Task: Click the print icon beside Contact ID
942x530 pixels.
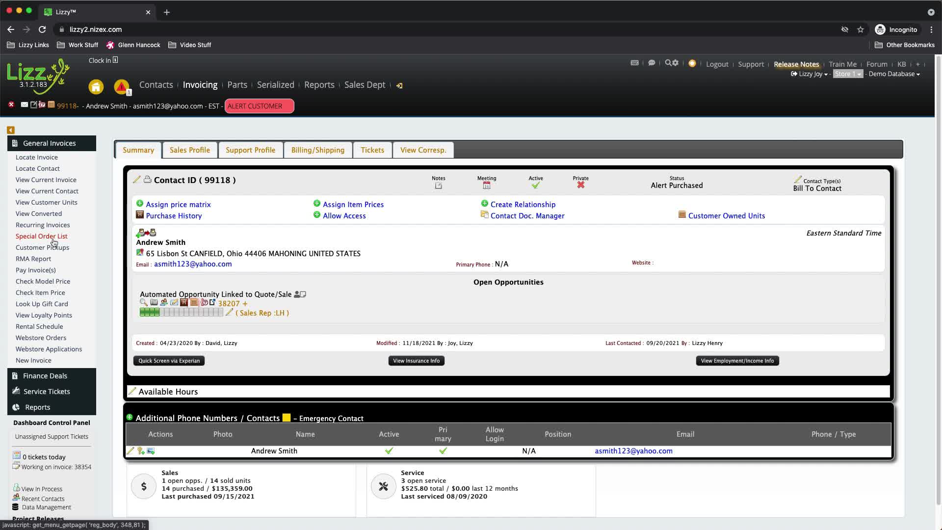Action: tap(147, 180)
